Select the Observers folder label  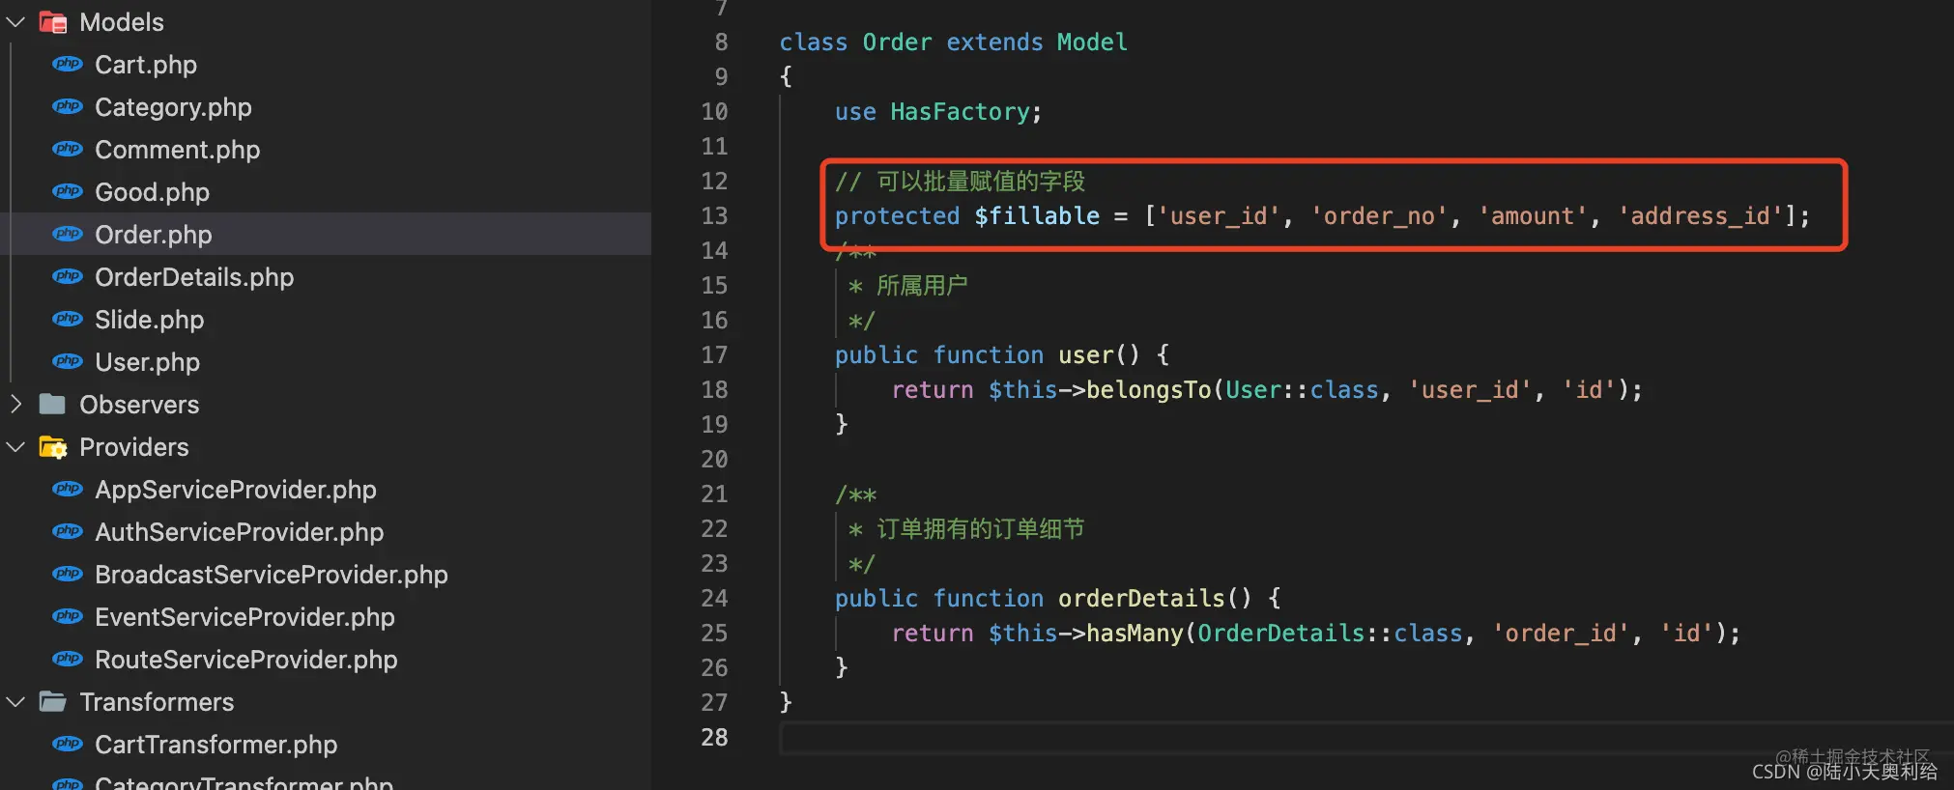[x=139, y=405]
